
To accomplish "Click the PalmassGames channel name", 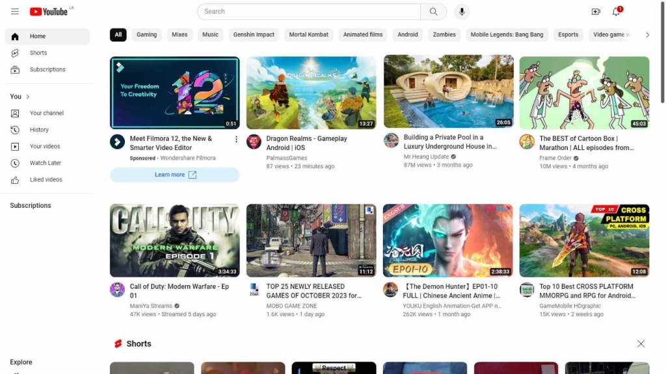I will tap(287, 158).
